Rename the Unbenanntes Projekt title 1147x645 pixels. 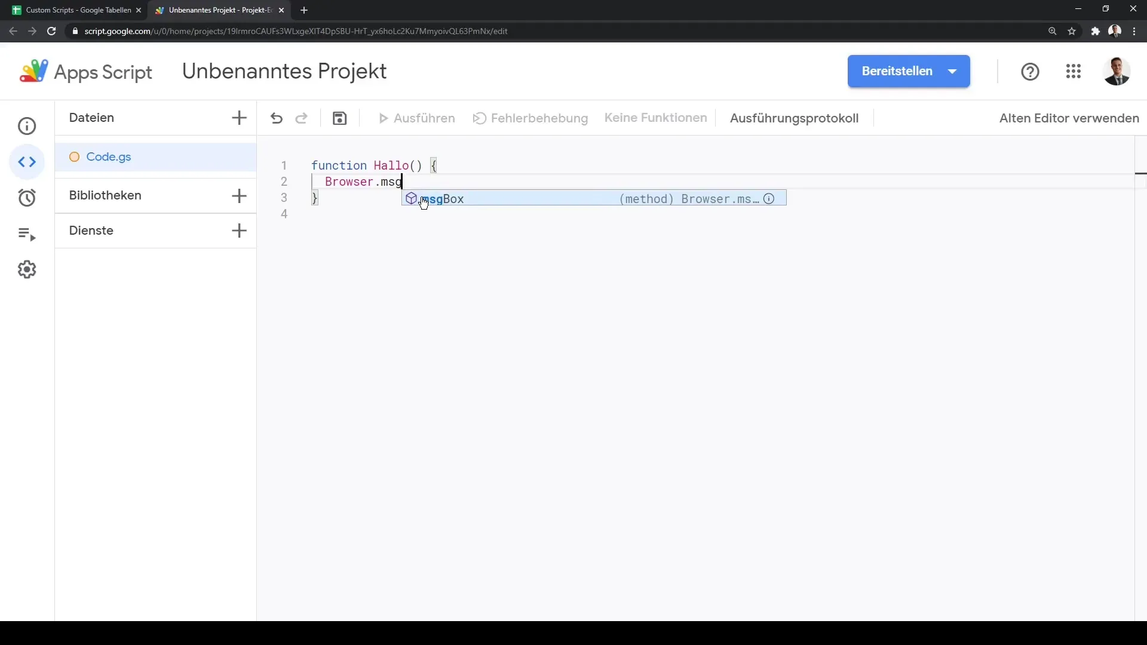284,71
